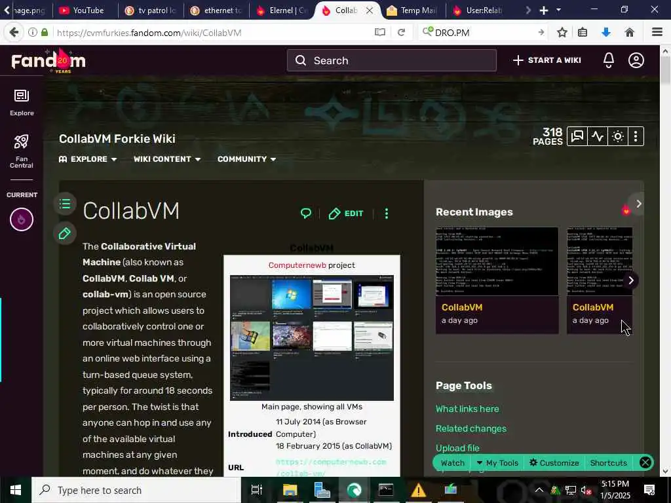Open wiki recent activity pulse icon
This screenshot has height=503, width=671.
(x=598, y=136)
